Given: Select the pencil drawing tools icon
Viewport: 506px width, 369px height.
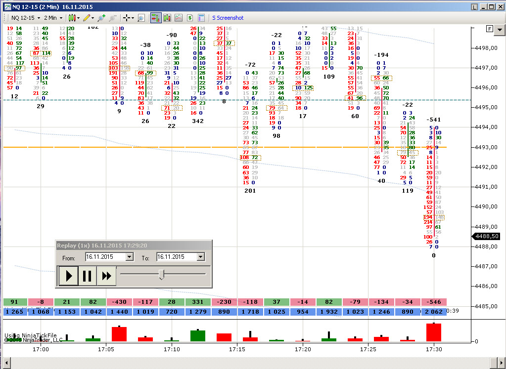Looking at the screenshot, I should pyautogui.click(x=87, y=18).
